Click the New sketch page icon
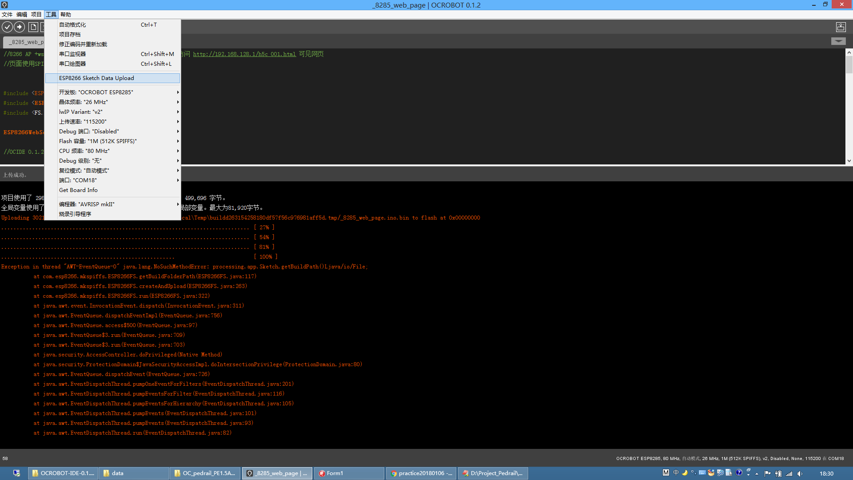The width and height of the screenshot is (853, 480). pyautogui.click(x=33, y=27)
